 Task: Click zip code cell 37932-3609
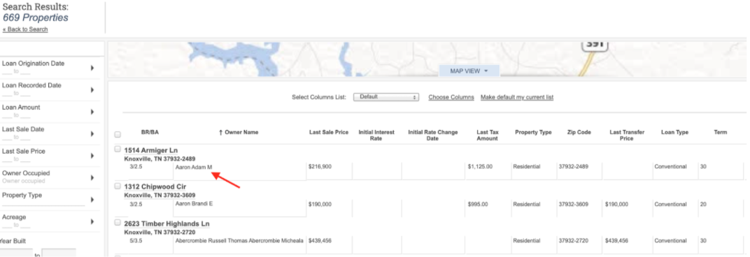pyautogui.click(x=573, y=204)
